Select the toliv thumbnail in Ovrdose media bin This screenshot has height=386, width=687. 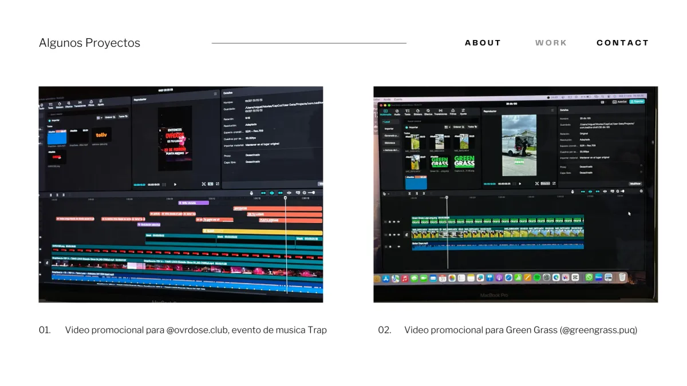point(101,136)
